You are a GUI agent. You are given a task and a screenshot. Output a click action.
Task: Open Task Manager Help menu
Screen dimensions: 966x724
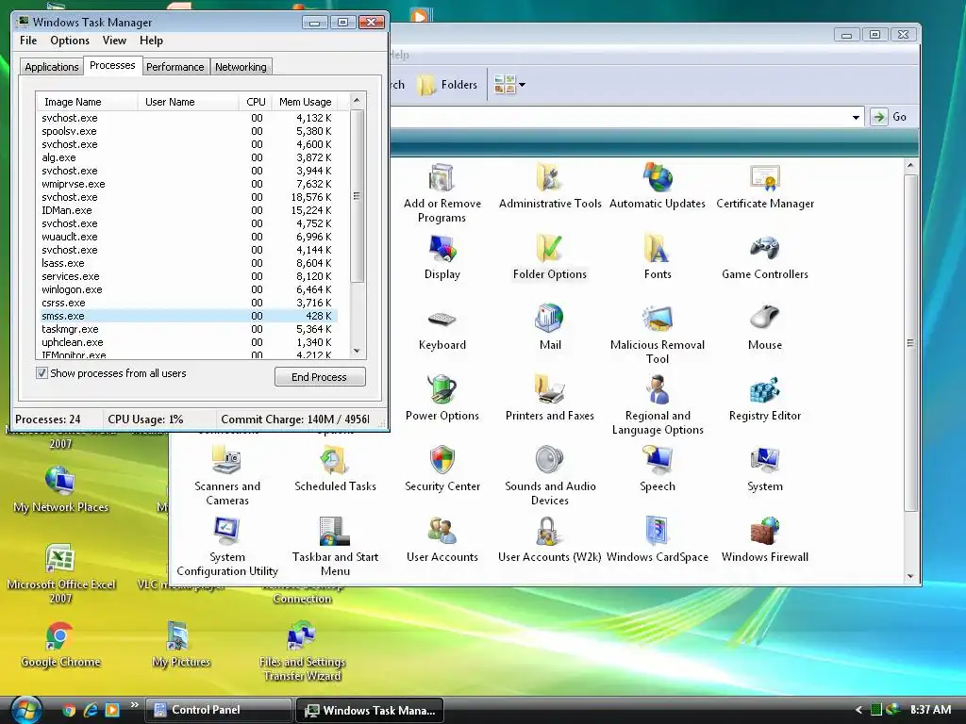click(151, 41)
